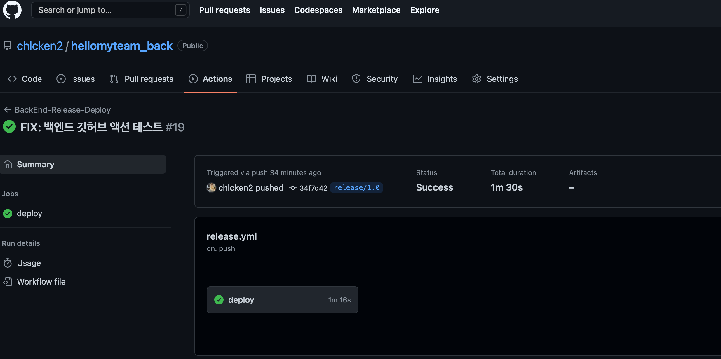Viewport: 721px width, 359px height.
Task: Click the back arrow to BackEnd-Release-Deploy
Action: coord(7,110)
